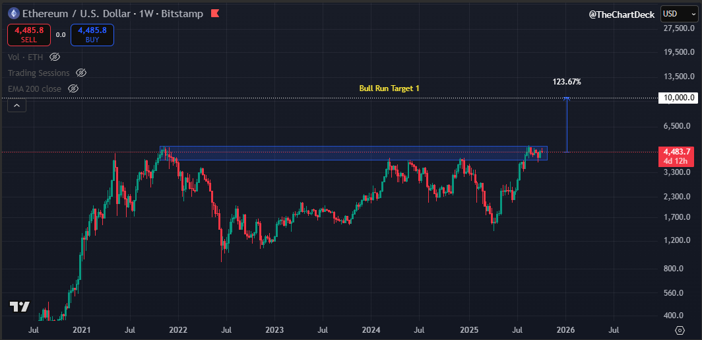Click the red flag icon beside Bitstamp
Image resolution: width=702 pixels, height=340 pixels.
[215, 14]
